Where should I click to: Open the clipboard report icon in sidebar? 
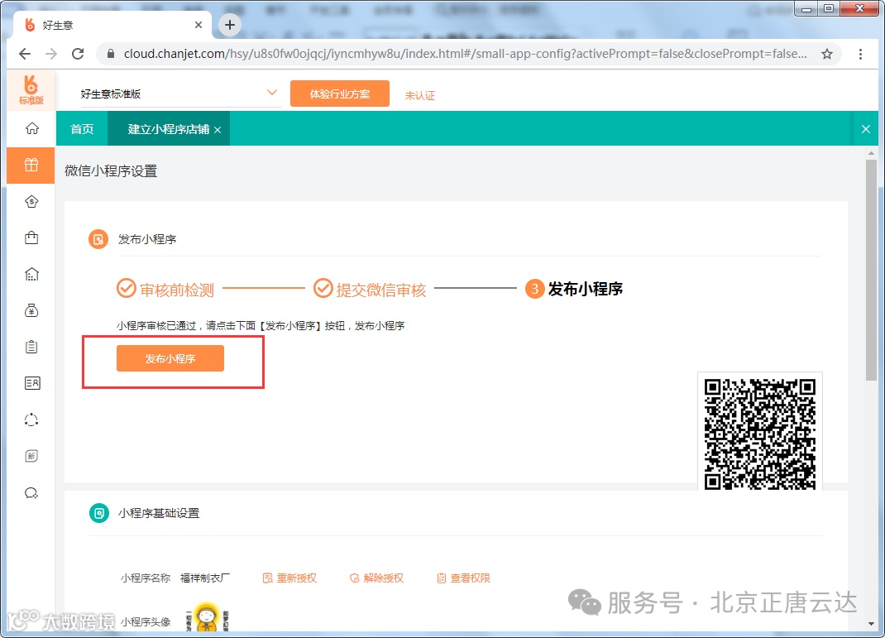31,347
